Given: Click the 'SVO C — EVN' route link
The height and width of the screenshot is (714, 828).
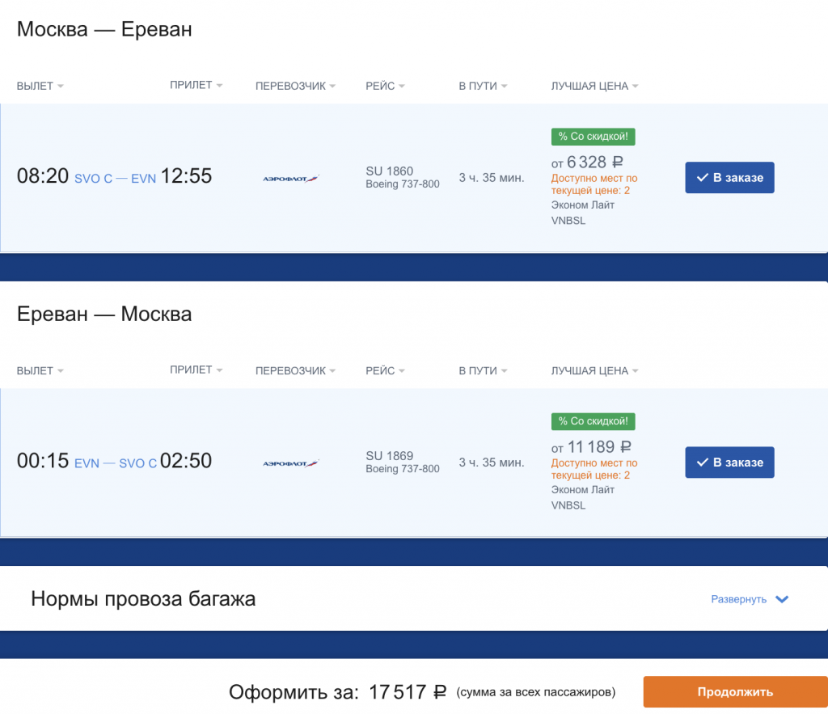Looking at the screenshot, I should pos(115,179).
